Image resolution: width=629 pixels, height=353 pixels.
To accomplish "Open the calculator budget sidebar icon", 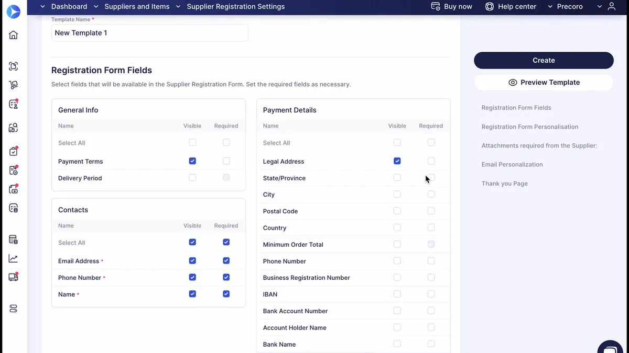I will pyautogui.click(x=14, y=240).
